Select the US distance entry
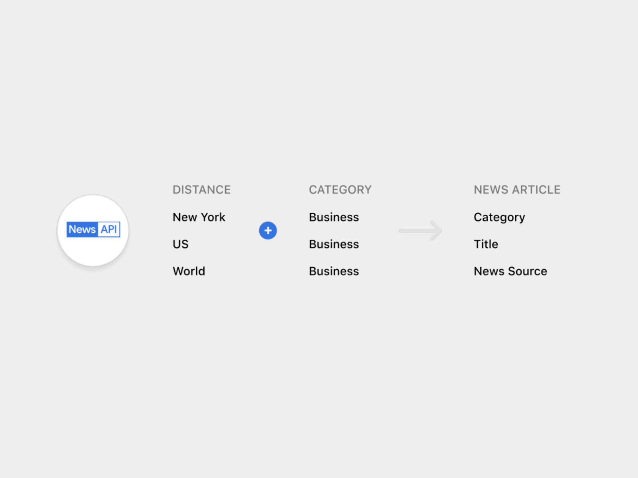The image size is (638, 478). click(x=180, y=244)
